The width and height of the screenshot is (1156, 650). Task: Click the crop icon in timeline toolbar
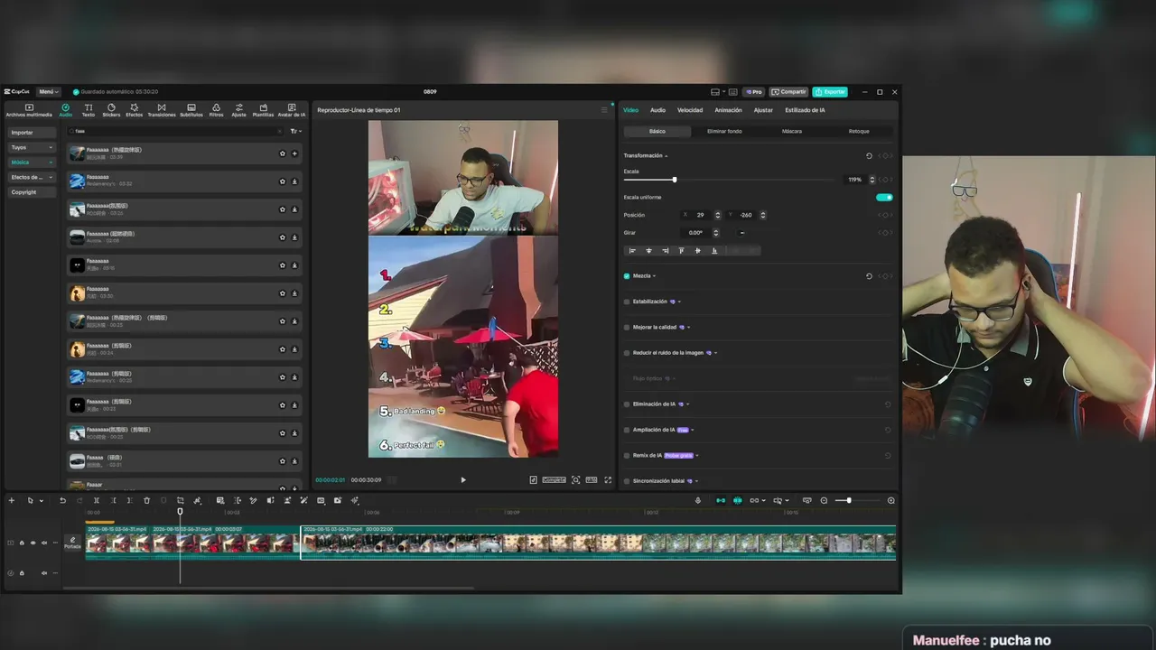pos(181,500)
